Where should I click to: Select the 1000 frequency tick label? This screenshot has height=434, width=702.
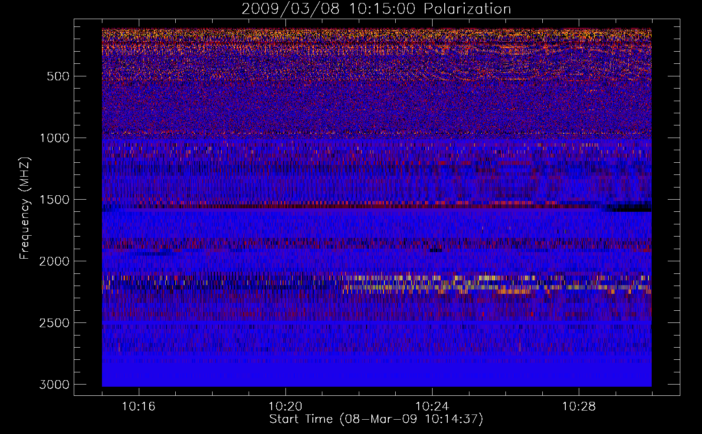pos(54,138)
